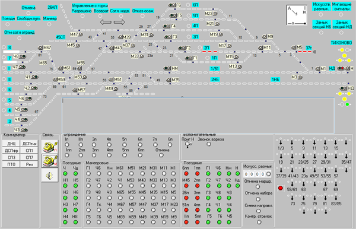Screen dimensions: 356x229
Task: Click the yellow telephone icon marked М
Action: pos(50,161)
